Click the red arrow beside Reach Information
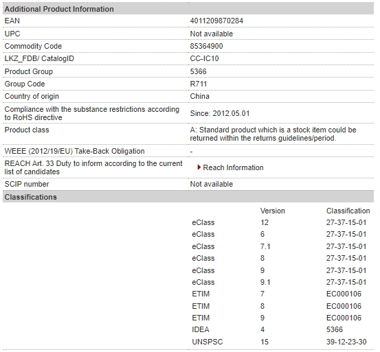 (x=199, y=167)
